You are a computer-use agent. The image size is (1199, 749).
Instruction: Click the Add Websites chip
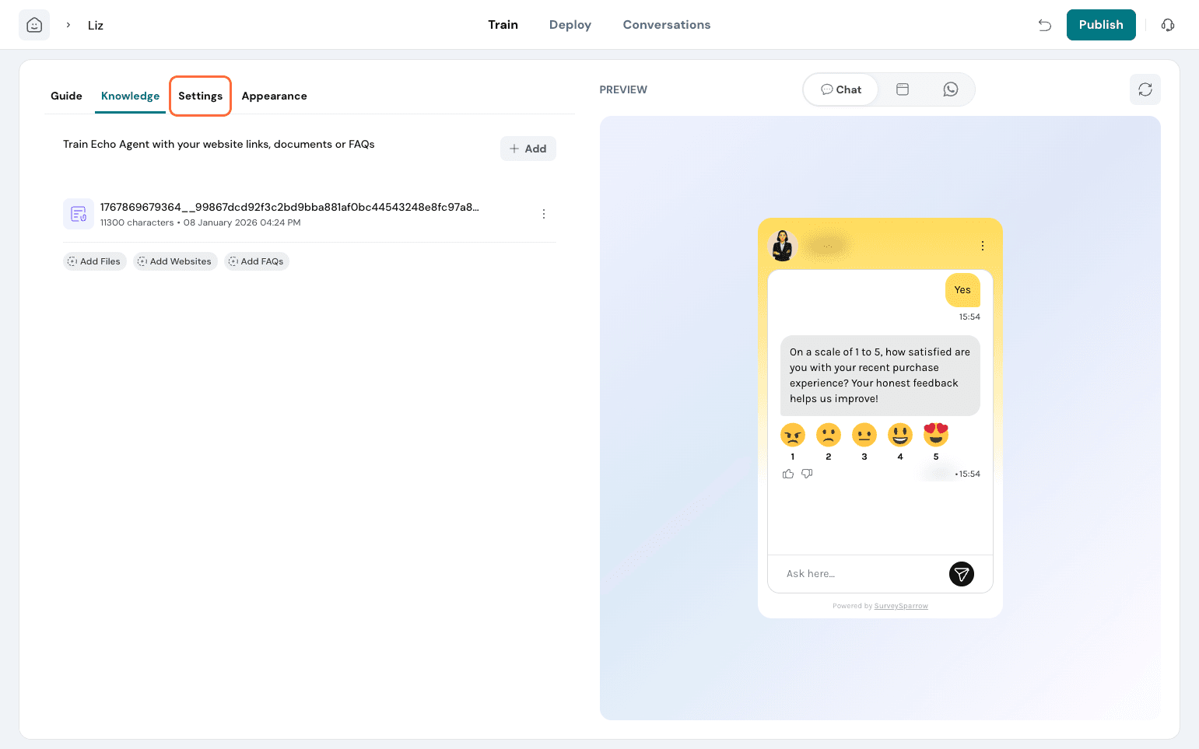click(x=175, y=261)
